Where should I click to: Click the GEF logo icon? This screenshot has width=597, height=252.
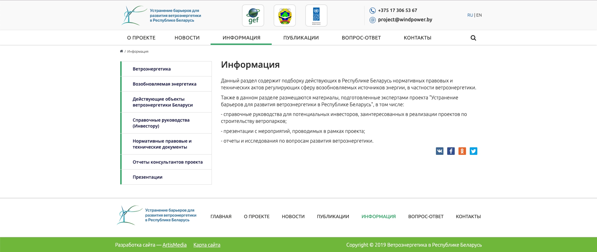(x=253, y=16)
